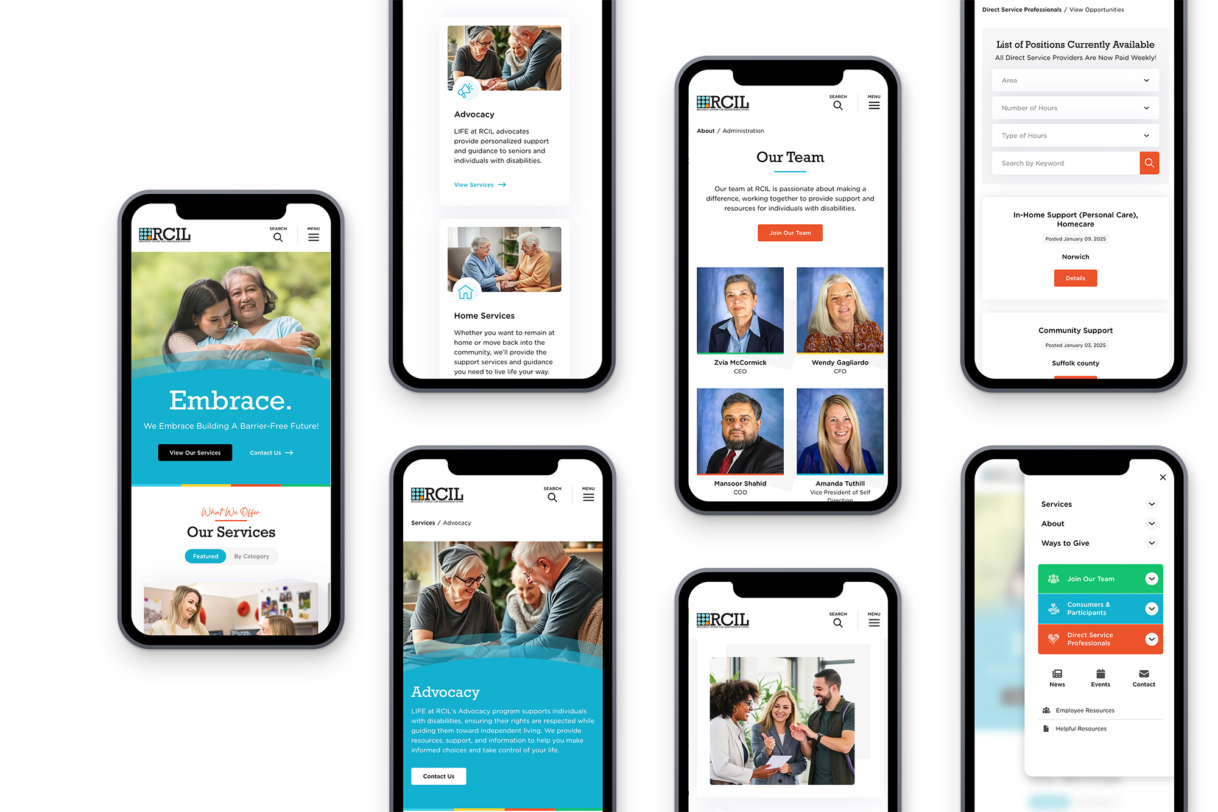Select the Number of Hours dropdown
The image size is (1218, 812).
click(x=1074, y=108)
